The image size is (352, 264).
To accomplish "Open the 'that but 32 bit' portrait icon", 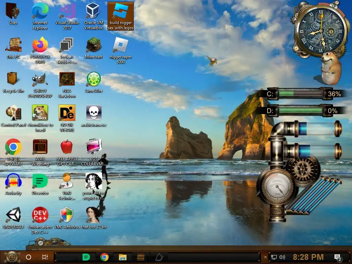I will tap(93, 218).
